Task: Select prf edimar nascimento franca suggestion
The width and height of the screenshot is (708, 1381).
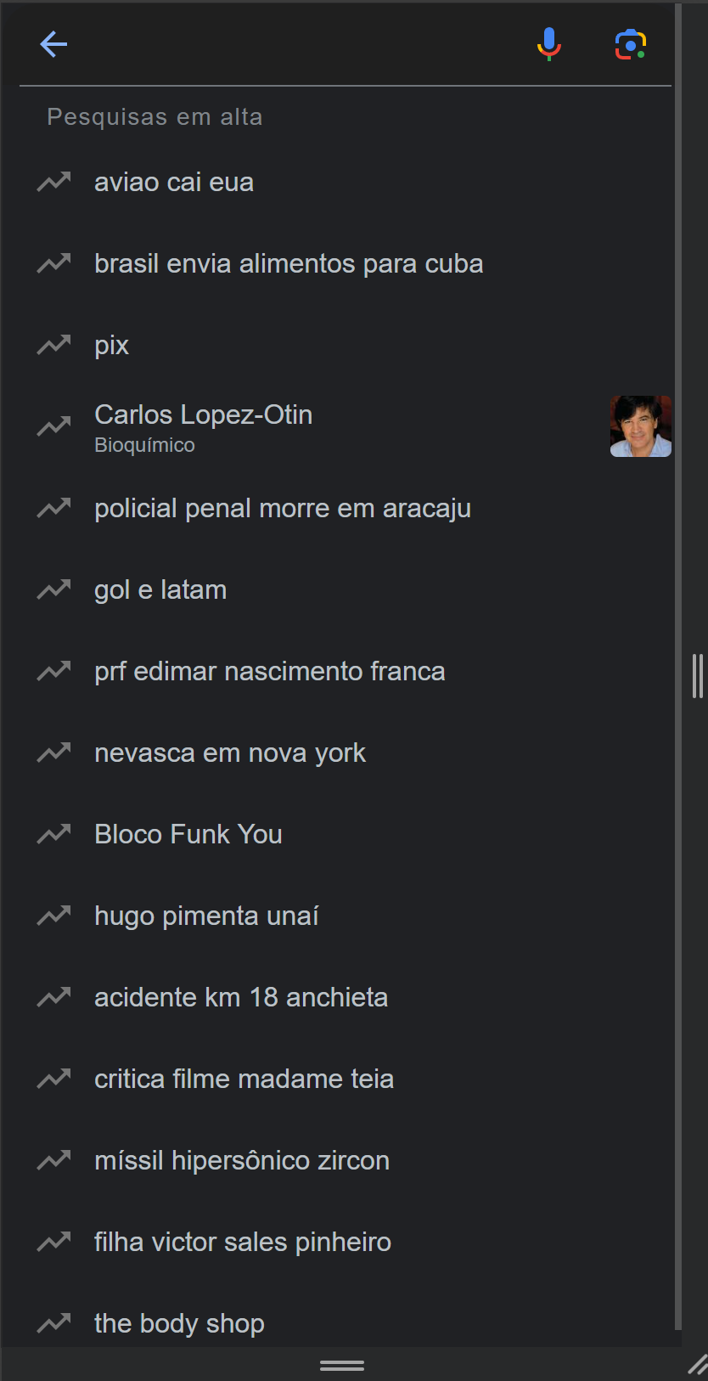Action: point(270,672)
